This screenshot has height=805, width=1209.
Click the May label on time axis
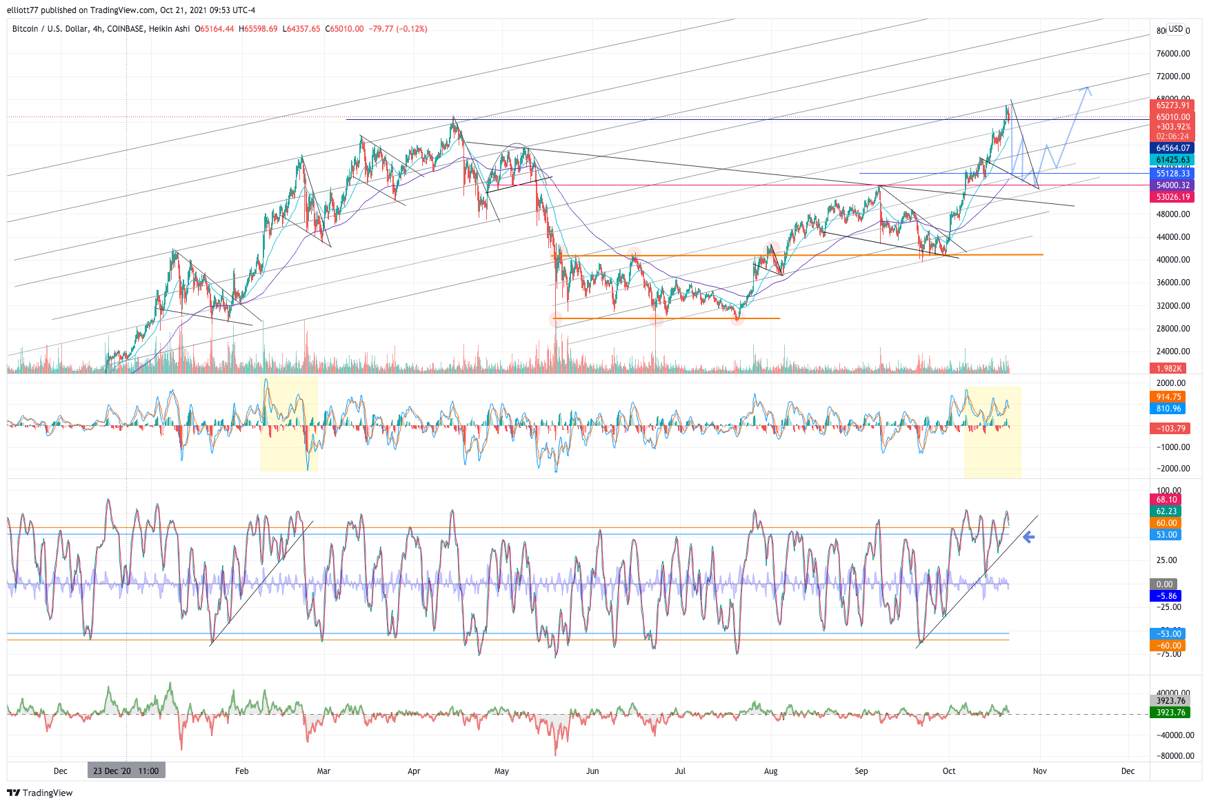(x=501, y=771)
